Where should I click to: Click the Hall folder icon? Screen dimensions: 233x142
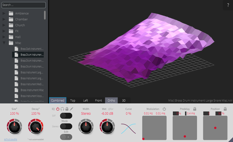pyautogui.click(x=11, y=37)
